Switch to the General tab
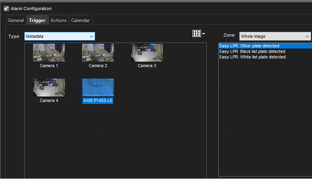Screen dimensions: 312x179 pos(16,20)
